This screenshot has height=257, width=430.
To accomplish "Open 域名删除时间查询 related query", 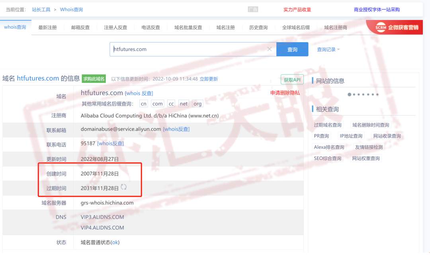I will click(371, 125).
